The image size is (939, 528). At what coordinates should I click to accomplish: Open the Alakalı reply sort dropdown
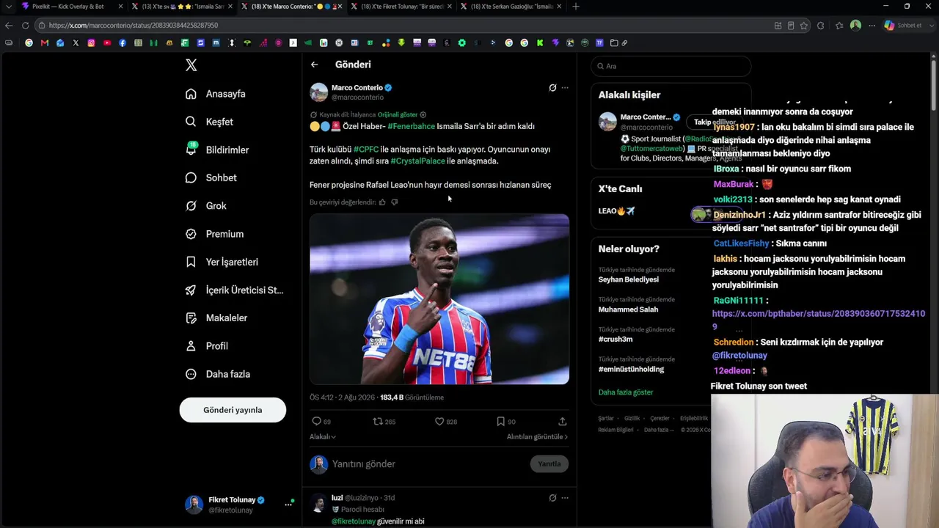[323, 437]
